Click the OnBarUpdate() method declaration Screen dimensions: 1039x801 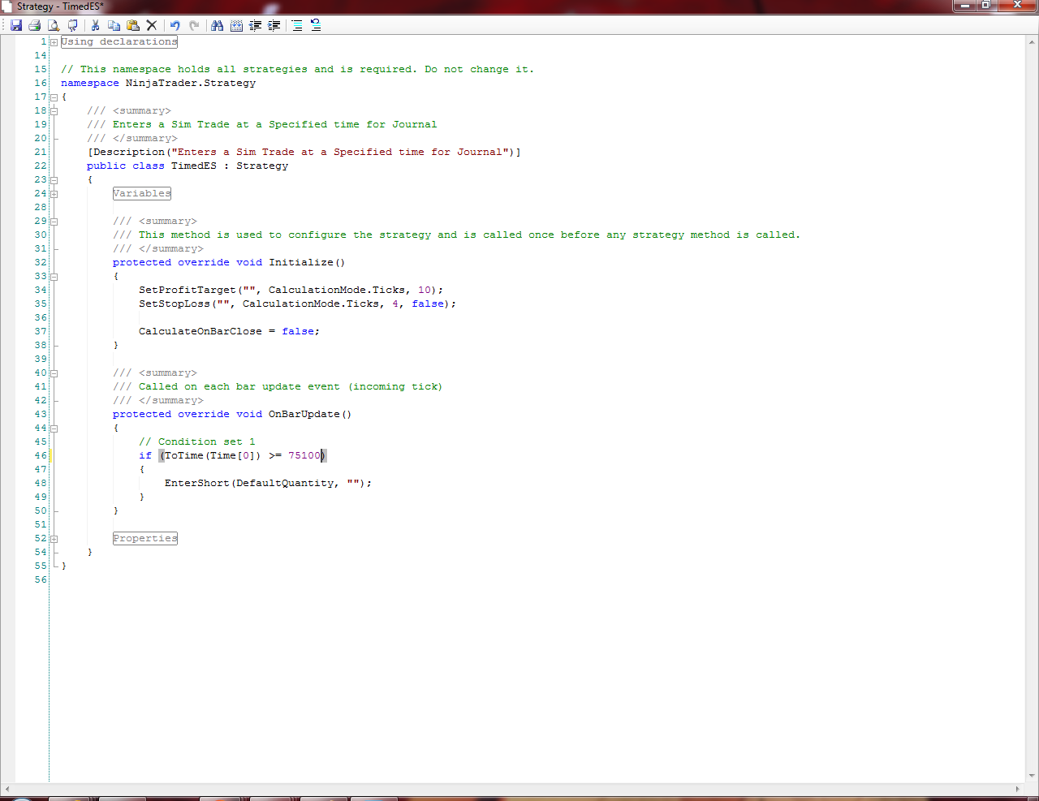click(232, 415)
